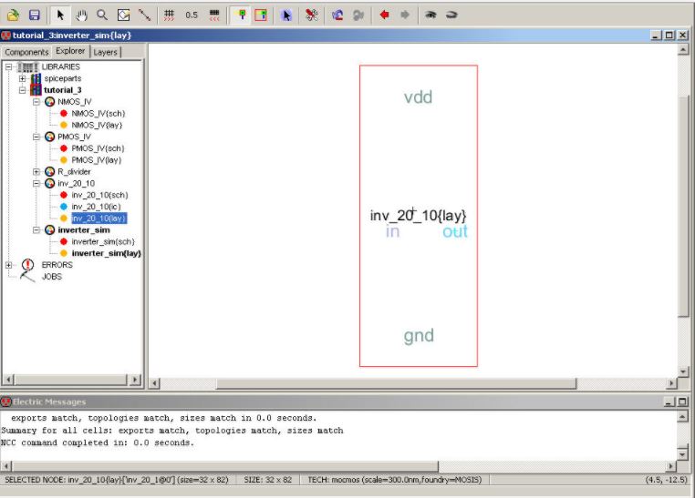
Task: Expand the R_divider cell group
Action: click(36, 171)
